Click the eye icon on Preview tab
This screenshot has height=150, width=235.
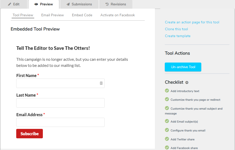(36, 4)
